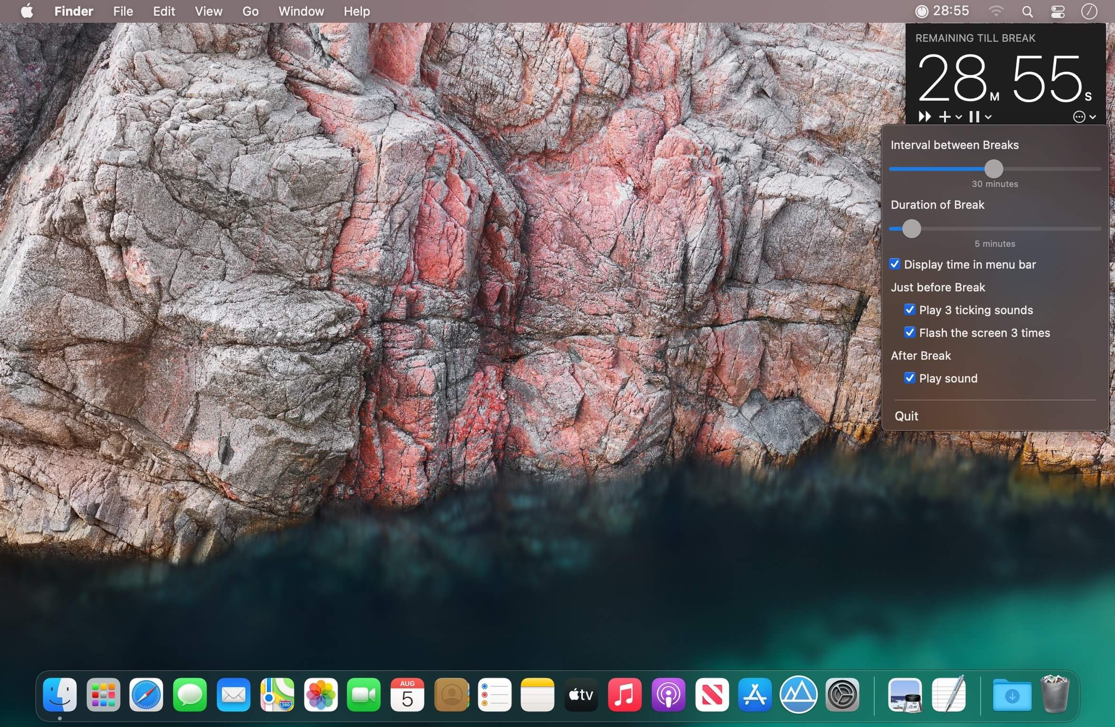This screenshot has height=727, width=1115.
Task: Click the chevron next to the ellipsis icon
Action: pos(1093,117)
